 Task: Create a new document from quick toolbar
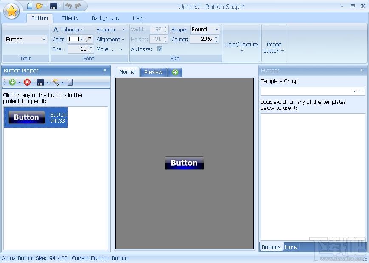point(29,6)
